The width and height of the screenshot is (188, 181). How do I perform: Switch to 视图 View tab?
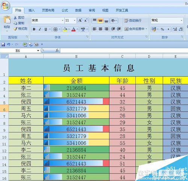(105, 10)
